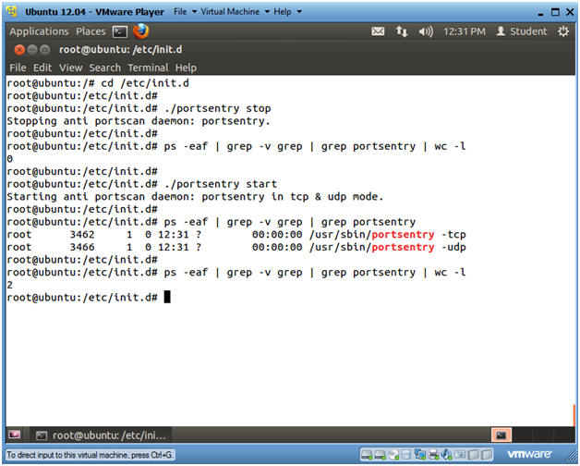Click the 'cd /etc/init.d' command line
This screenshot has width=580, height=466.
click(98, 83)
